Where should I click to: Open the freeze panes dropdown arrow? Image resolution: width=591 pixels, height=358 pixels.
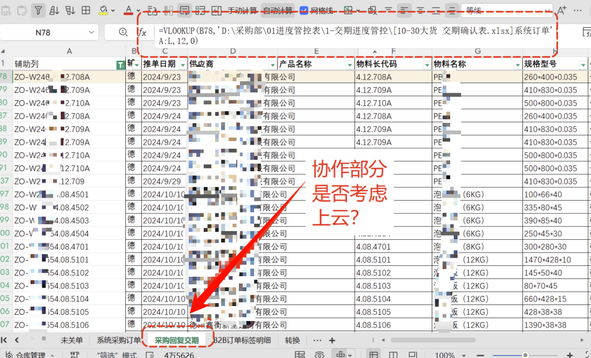point(358,10)
